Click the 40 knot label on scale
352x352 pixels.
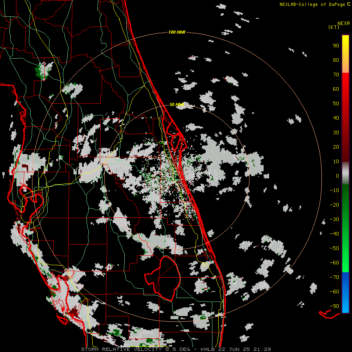tap(336, 118)
